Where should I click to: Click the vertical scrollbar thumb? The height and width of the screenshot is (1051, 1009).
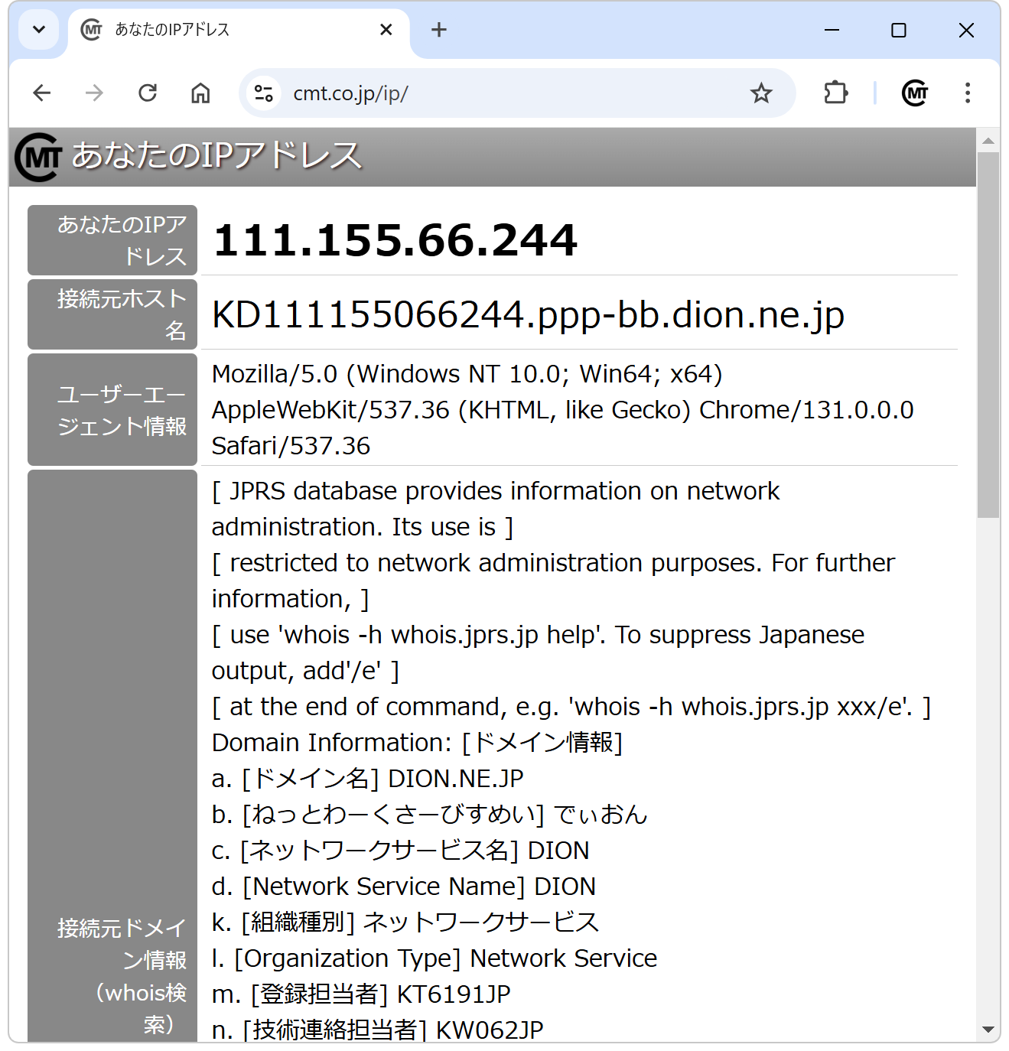(x=988, y=335)
